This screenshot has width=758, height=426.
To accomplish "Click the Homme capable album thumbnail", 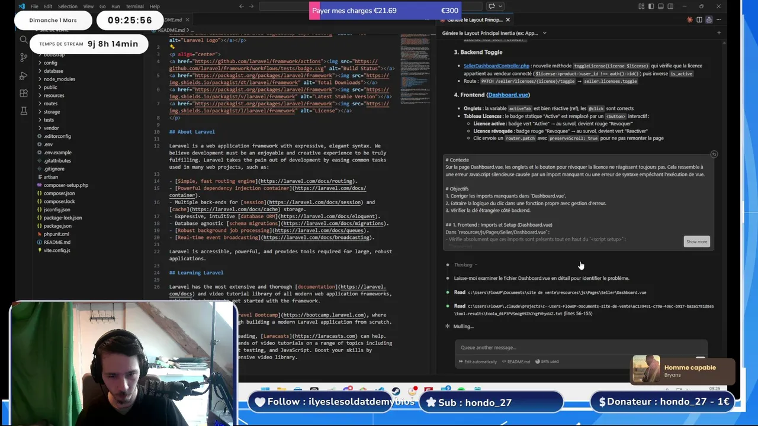I will click(x=646, y=370).
